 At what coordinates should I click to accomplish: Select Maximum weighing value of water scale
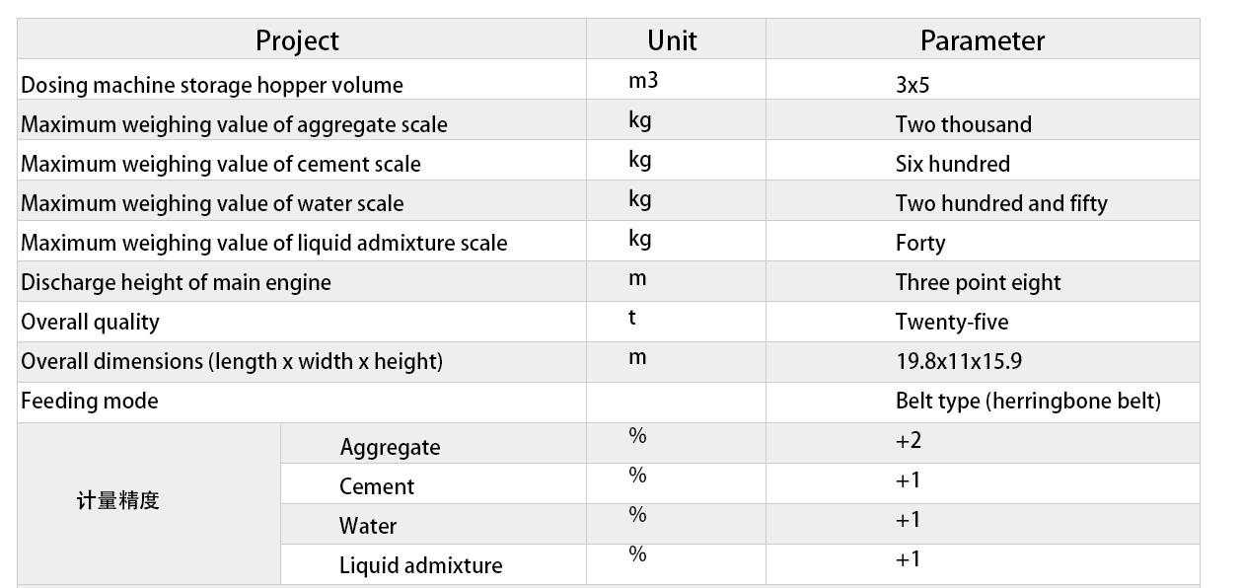212,203
